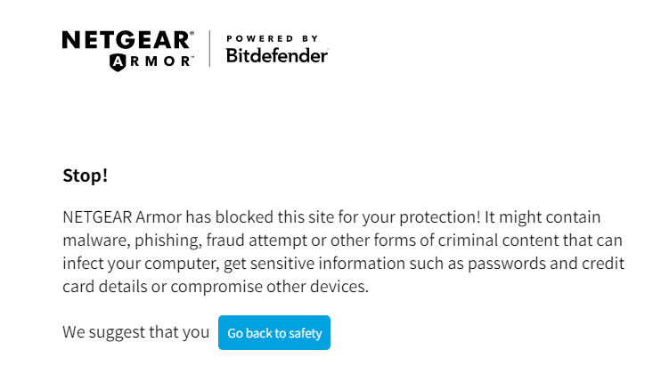Click the Bitdefender logo
This screenshot has height=383, width=653.
click(x=277, y=55)
